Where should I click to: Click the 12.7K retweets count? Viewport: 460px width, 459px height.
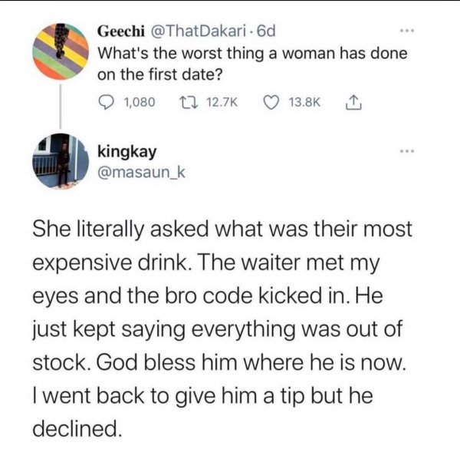(224, 101)
